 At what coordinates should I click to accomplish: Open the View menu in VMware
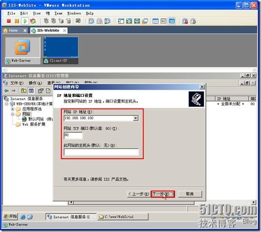37,13
